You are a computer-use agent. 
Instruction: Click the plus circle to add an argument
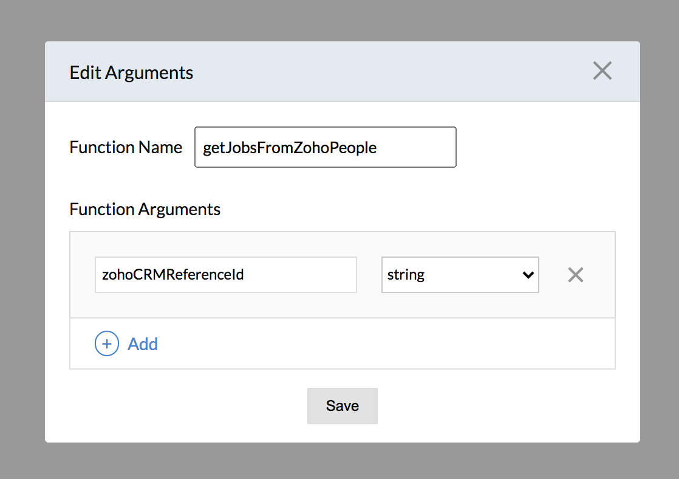107,343
